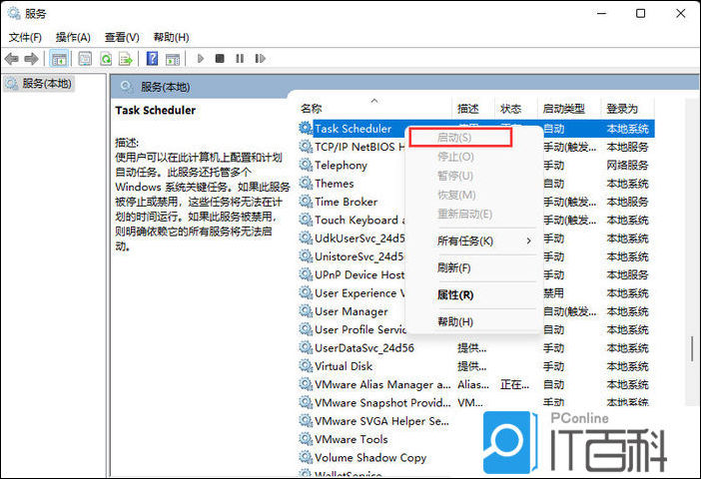Choose 属性(R) in the context menu

pos(474,295)
